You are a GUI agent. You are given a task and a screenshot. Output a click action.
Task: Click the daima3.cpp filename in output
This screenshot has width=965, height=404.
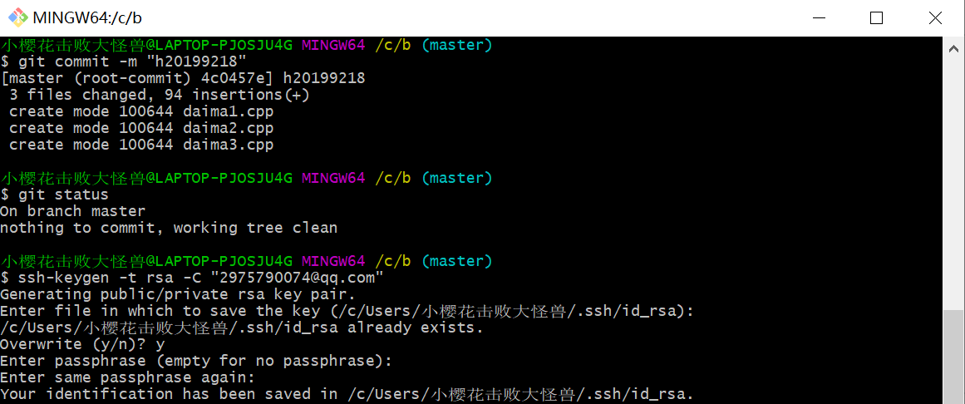[228, 145]
